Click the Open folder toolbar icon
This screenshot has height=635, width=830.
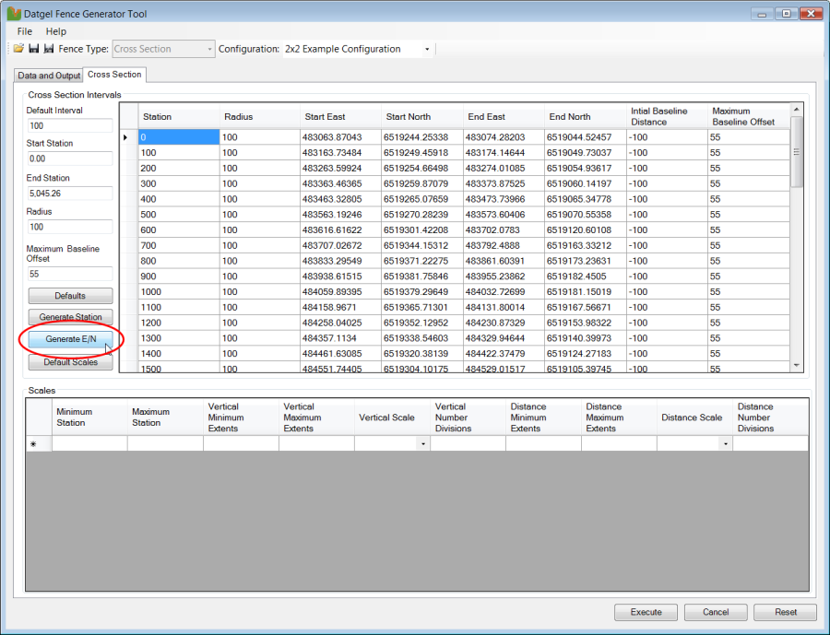click(x=18, y=49)
